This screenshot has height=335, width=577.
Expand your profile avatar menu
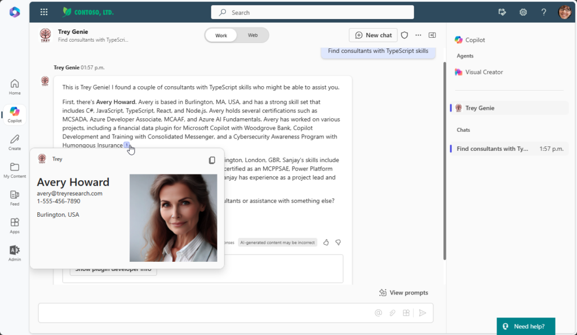[x=565, y=12]
